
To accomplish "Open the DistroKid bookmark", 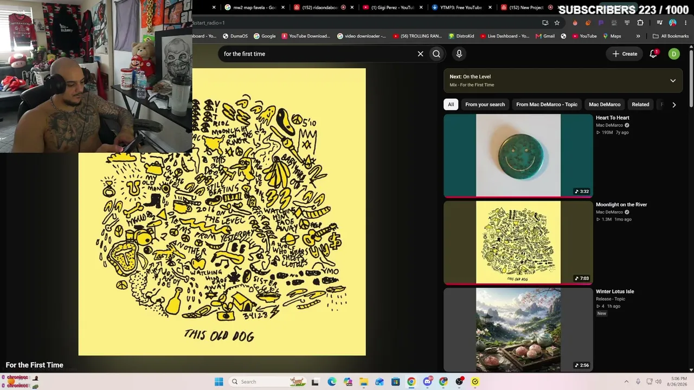I will [461, 36].
